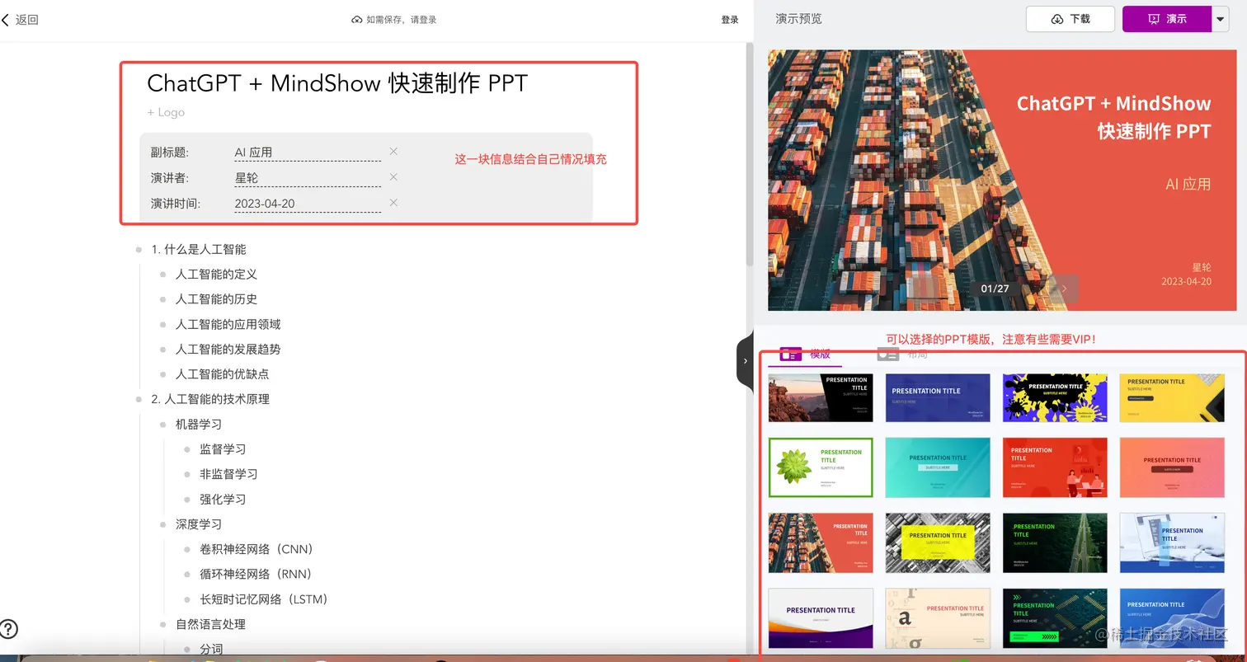1247x662 pixels.
Task: Click outline item 监督学习
Action: pyautogui.click(x=223, y=448)
